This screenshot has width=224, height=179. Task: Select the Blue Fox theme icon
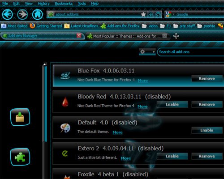pyautogui.click(x=65, y=76)
